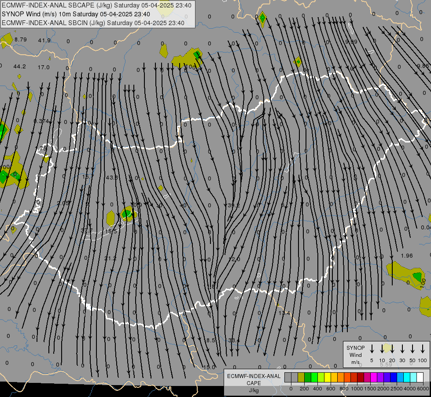This screenshot has width=431, height=397.
Task: Click the 17.0 value on the map
Action: (x=44, y=67)
